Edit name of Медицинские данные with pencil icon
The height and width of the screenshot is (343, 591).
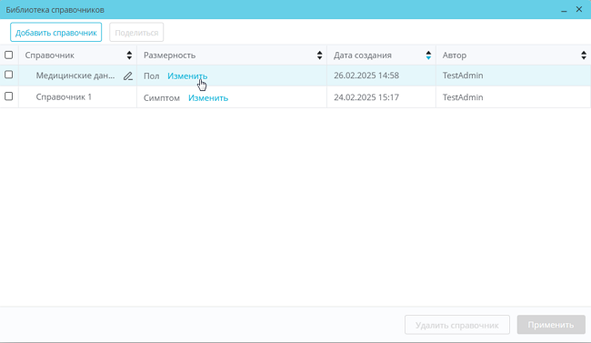click(x=128, y=76)
